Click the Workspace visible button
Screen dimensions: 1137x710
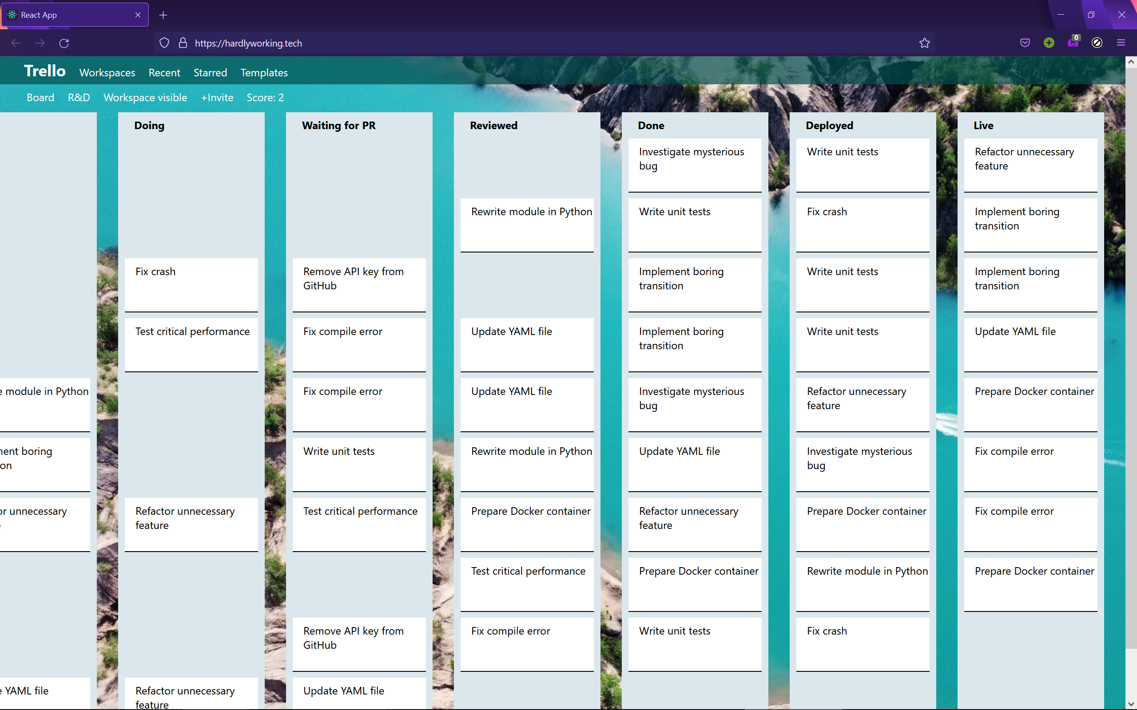pyautogui.click(x=145, y=98)
